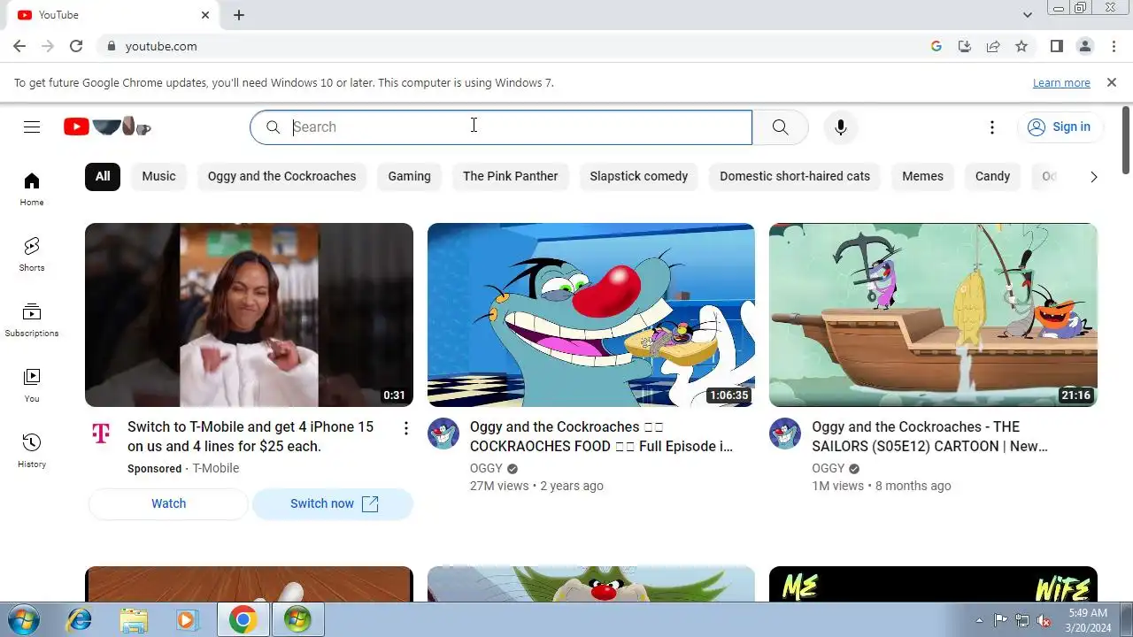Open the Learn more link
1133x637 pixels.
(x=1061, y=83)
